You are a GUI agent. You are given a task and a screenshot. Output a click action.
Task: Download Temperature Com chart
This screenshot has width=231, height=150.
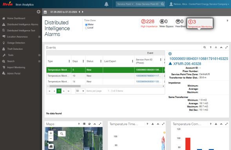click(216, 124)
